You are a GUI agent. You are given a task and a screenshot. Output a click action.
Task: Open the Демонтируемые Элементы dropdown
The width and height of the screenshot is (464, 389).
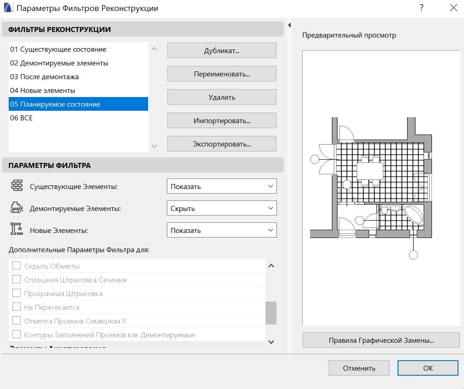[x=222, y=208]
